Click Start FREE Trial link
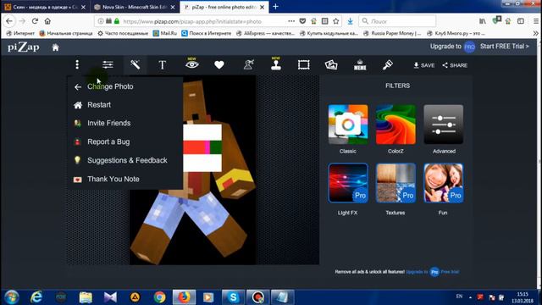This screenshot has height=305, width=542. (505, 47)
